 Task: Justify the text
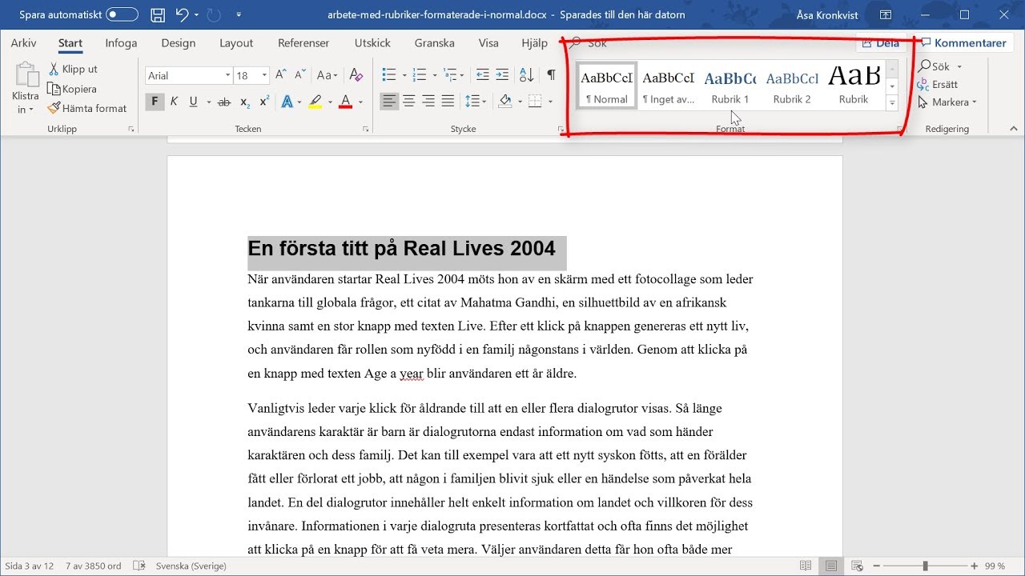click(448, 102)
